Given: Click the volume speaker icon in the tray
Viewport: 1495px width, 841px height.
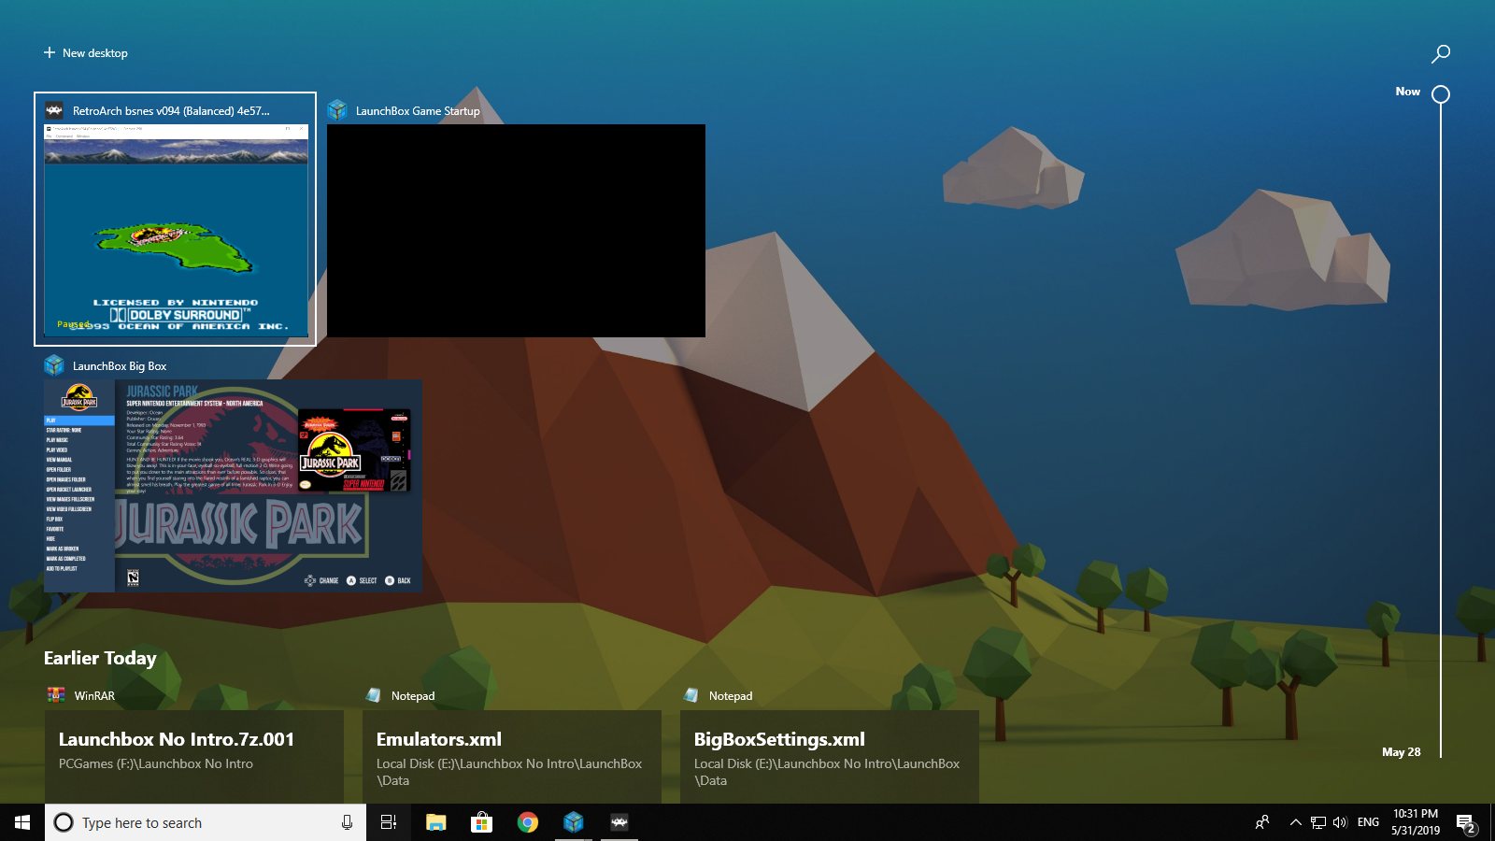Looking at the screenshot, I should (1340, 822).
